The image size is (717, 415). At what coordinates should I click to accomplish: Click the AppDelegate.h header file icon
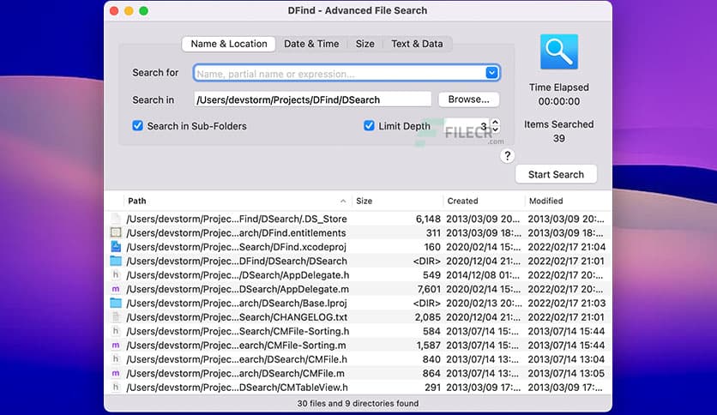[116, 275]
